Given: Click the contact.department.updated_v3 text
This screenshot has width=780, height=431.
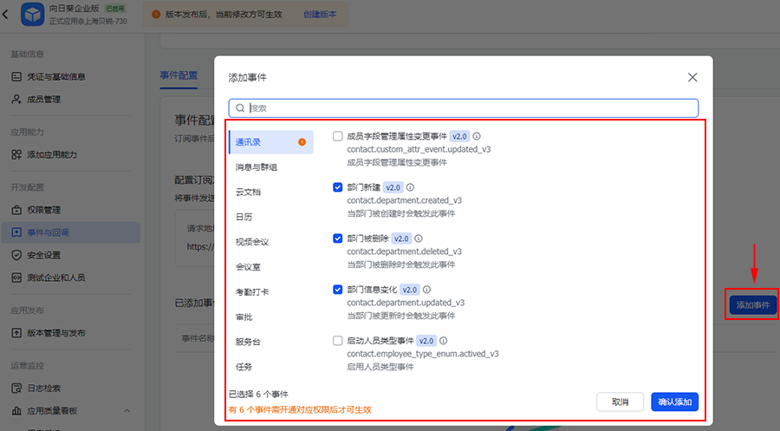Looking at the screenshot, I should click(406, 303).
